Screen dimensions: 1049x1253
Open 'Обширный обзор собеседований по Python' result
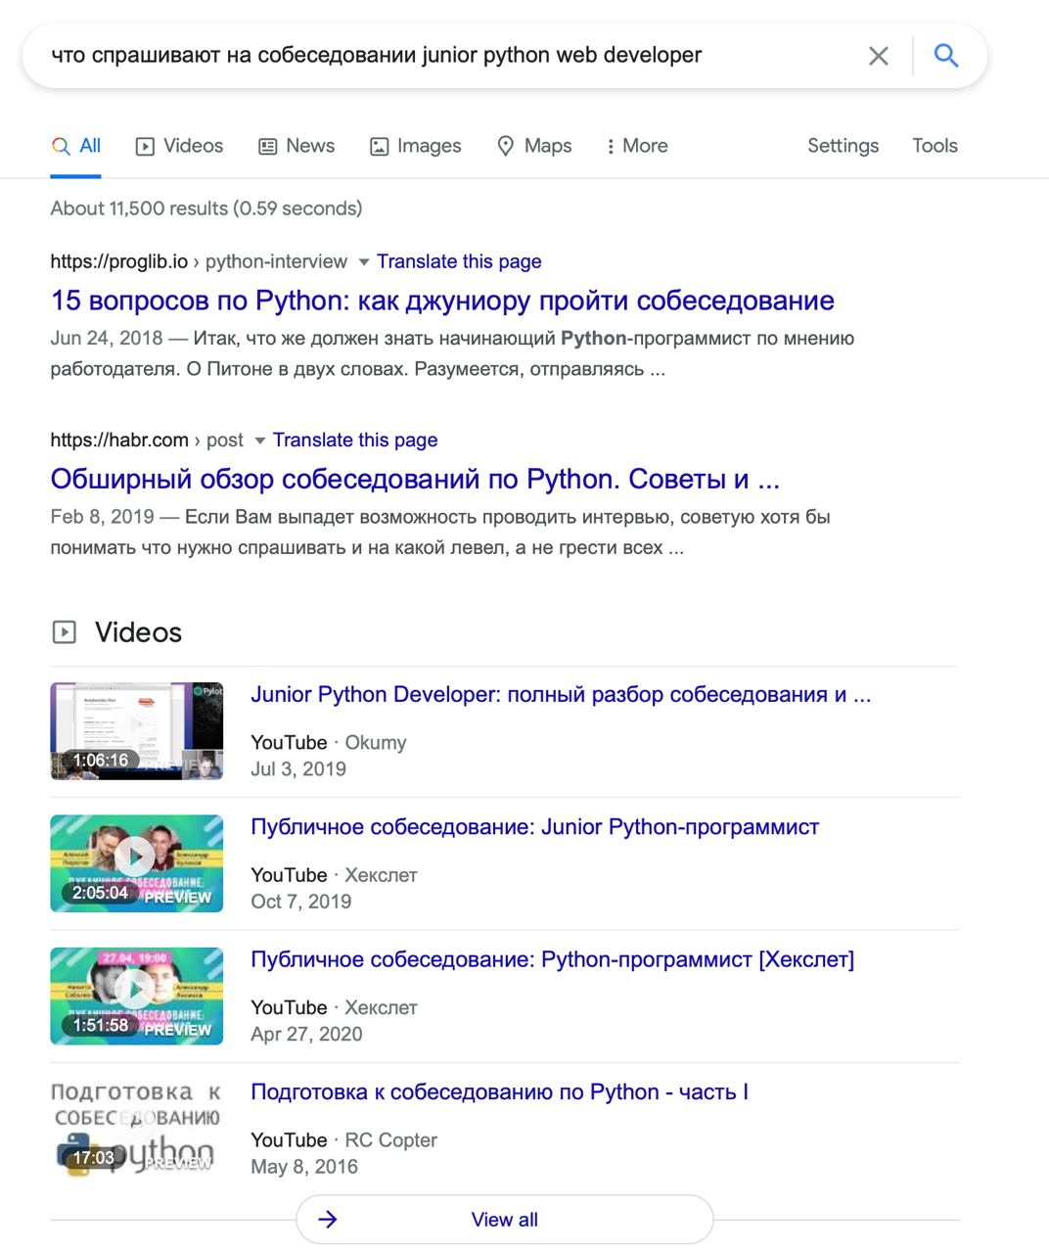(415, 479)
